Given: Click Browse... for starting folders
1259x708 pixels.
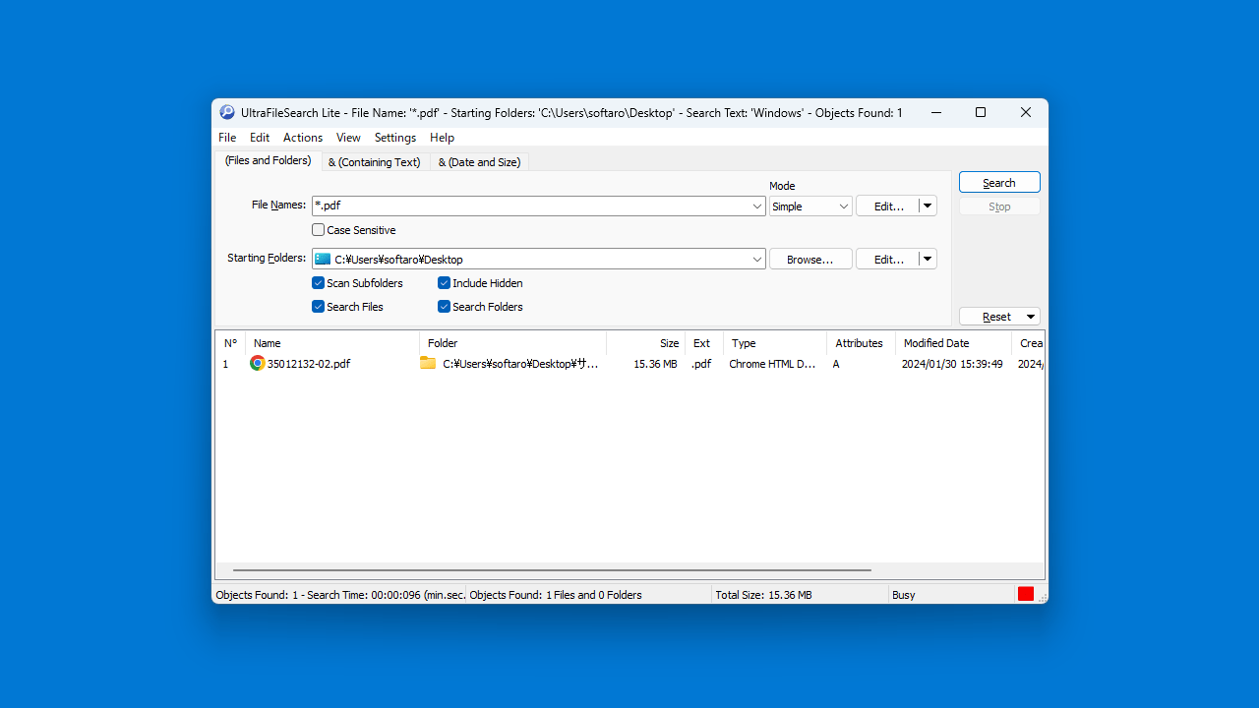Looking at the screenshot, I should [810, 260].
